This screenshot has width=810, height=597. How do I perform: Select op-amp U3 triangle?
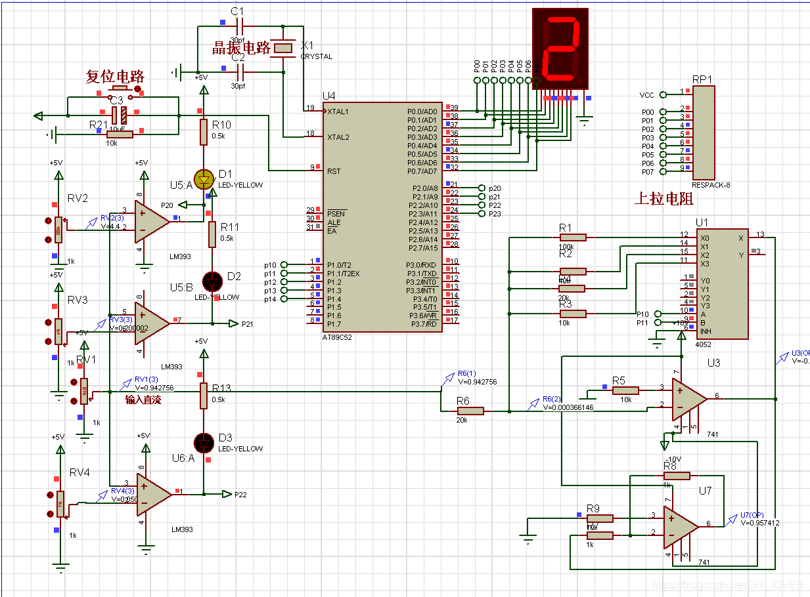click(689, 399)
